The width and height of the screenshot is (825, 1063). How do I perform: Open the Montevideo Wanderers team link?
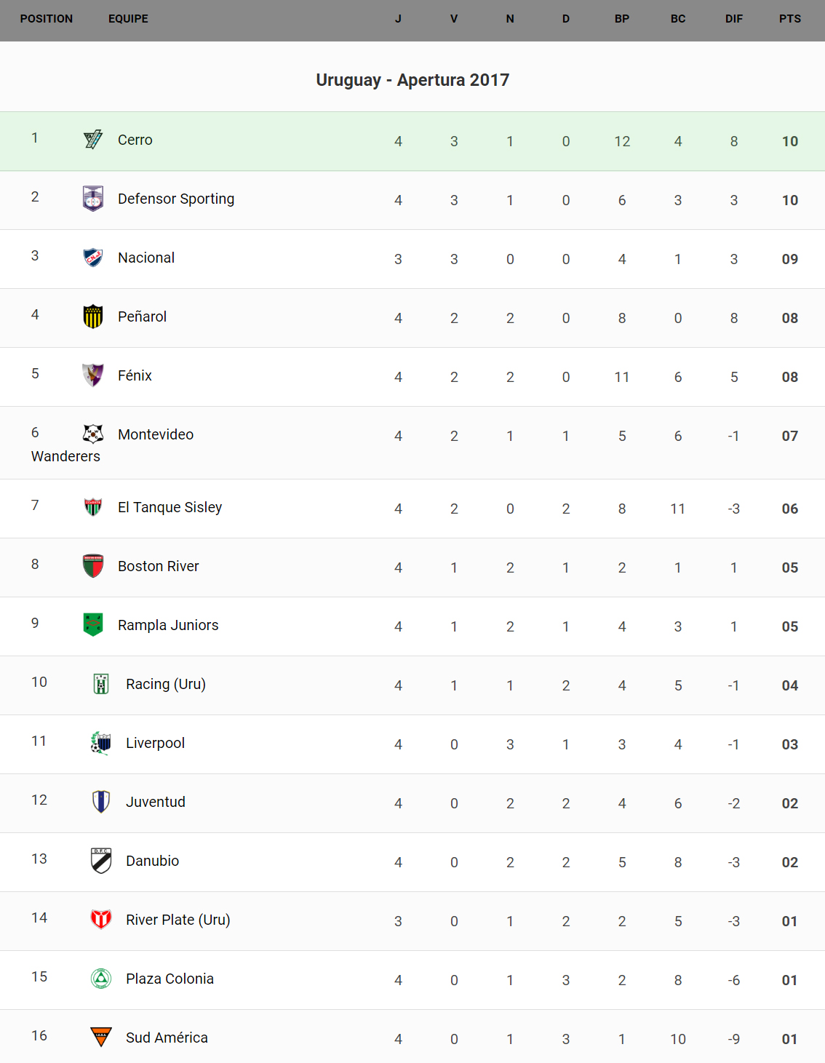(155, 434)
